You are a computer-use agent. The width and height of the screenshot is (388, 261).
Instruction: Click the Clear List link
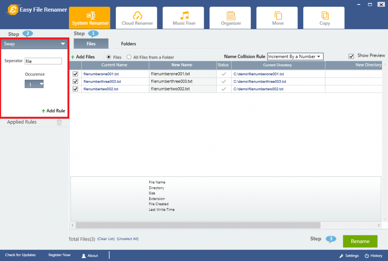[x=106, y=239]
